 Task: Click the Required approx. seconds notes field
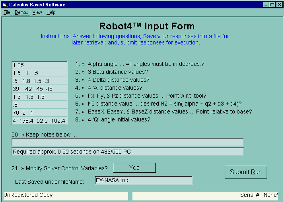click(128, 151)
